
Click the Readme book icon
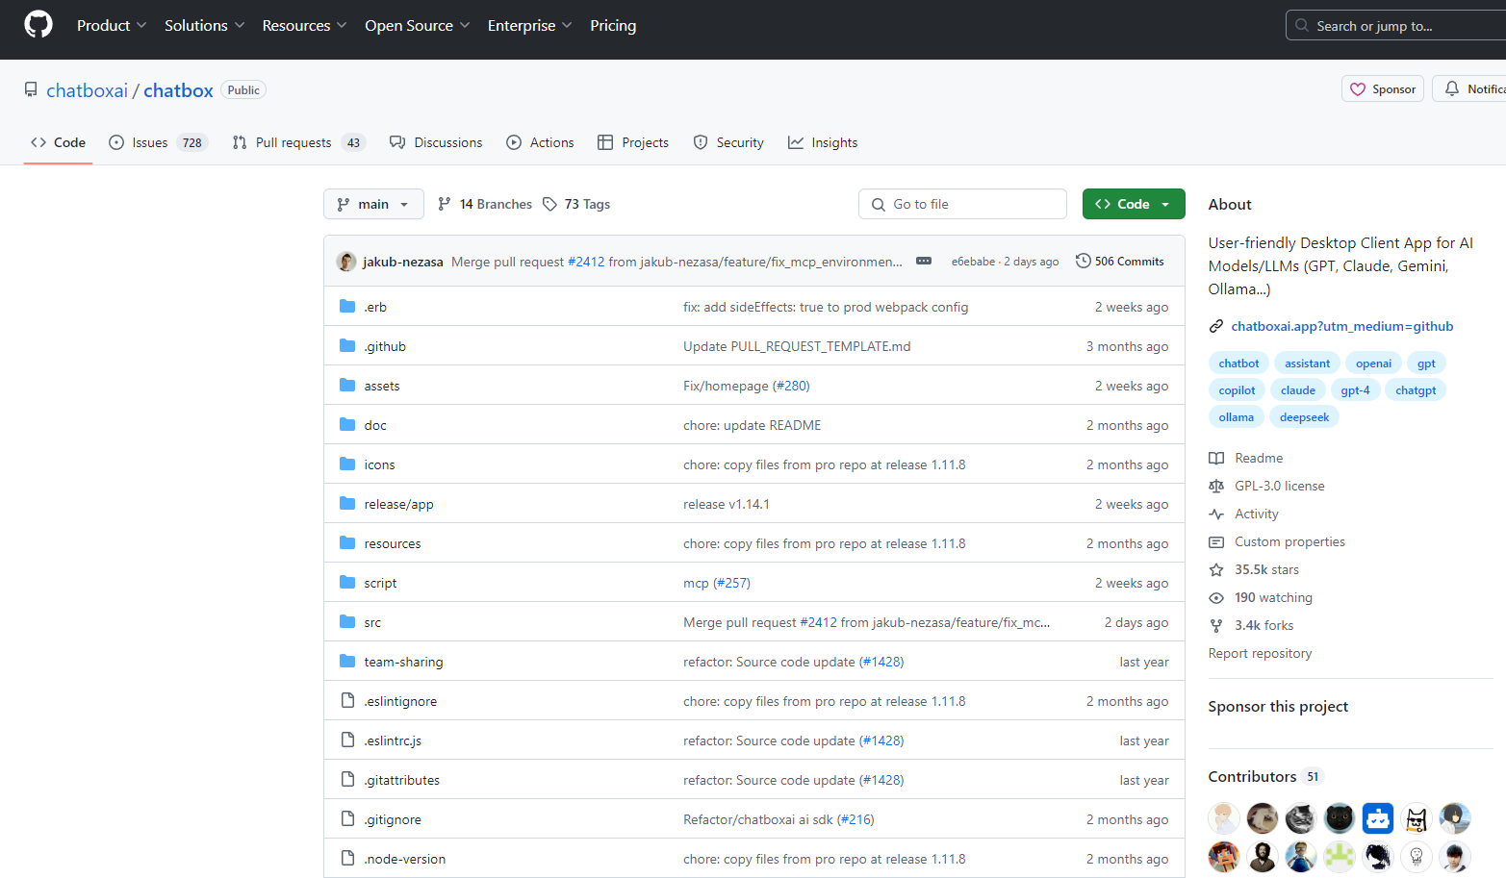(x=1216, y=458)
